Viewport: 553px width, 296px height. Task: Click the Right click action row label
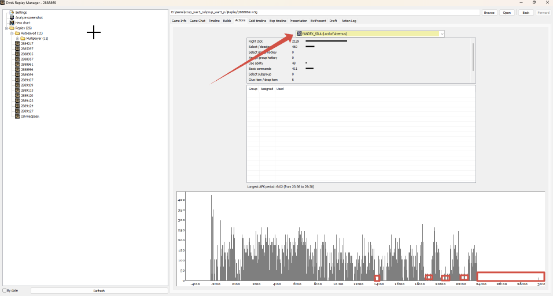coord(256,42)
